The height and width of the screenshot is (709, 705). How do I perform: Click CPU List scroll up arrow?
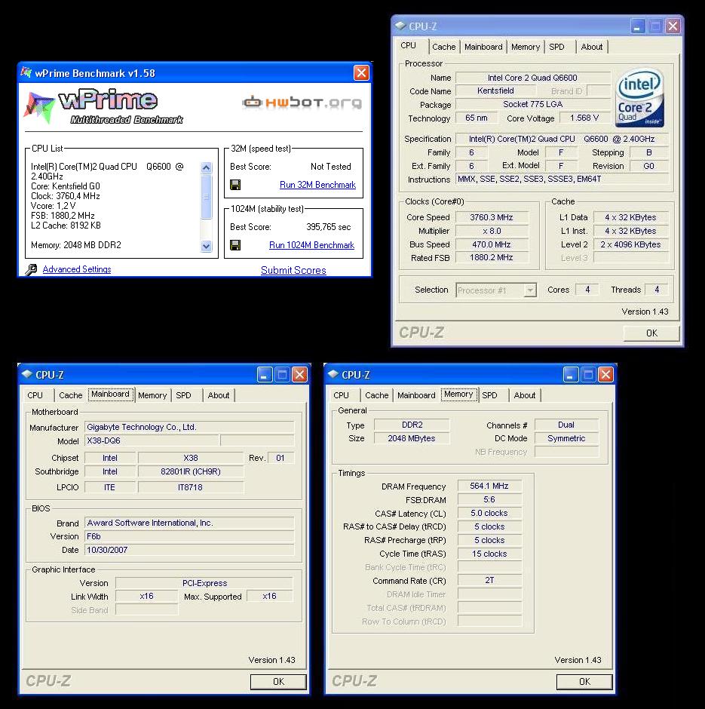pos(206,167)
